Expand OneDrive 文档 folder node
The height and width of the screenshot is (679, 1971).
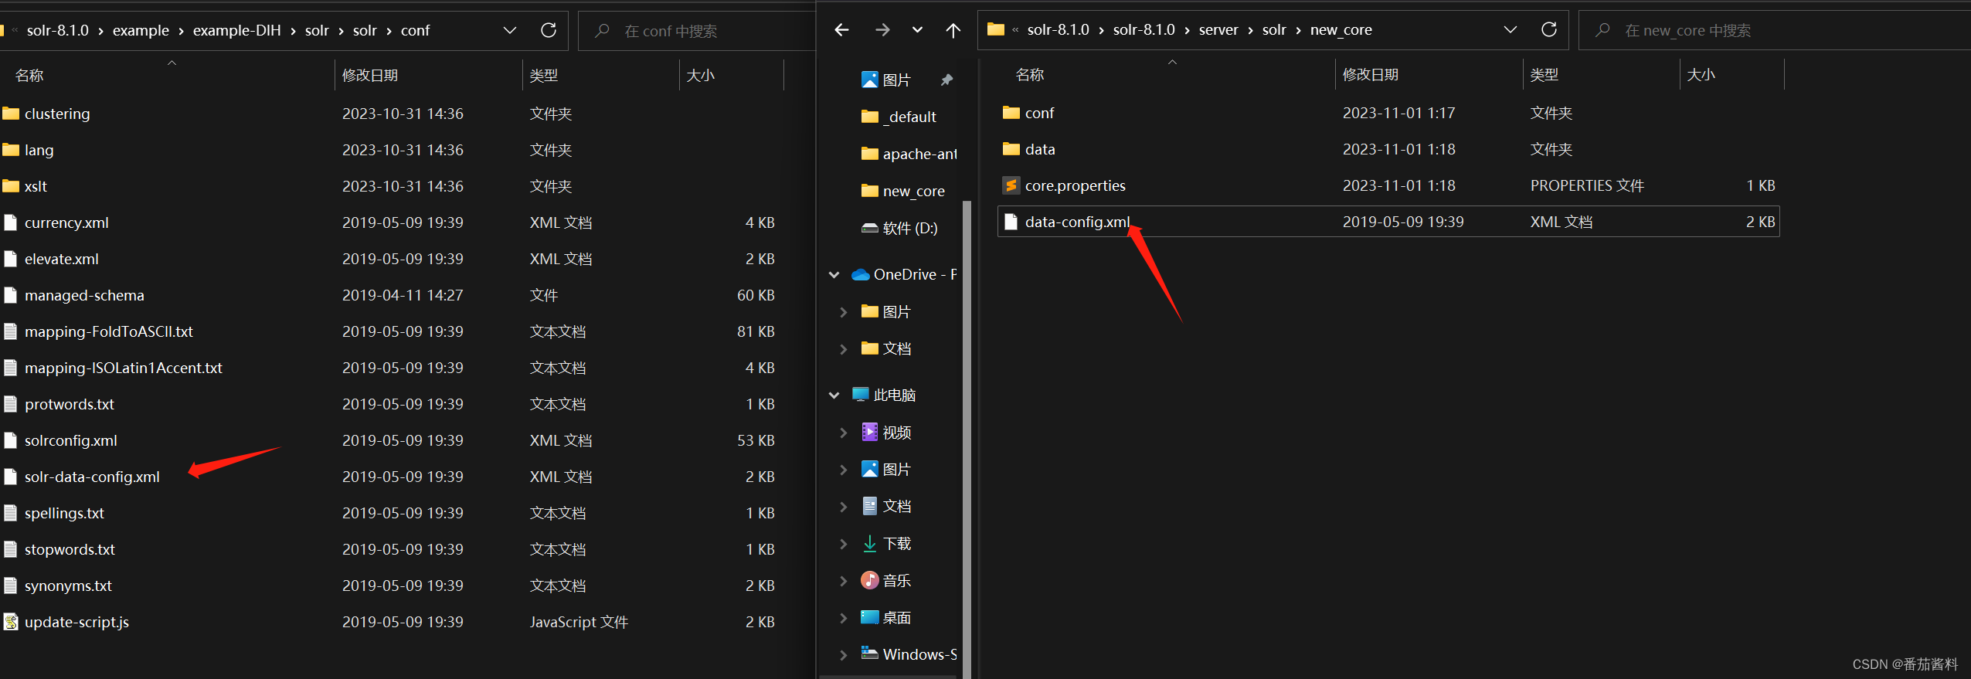844,348
